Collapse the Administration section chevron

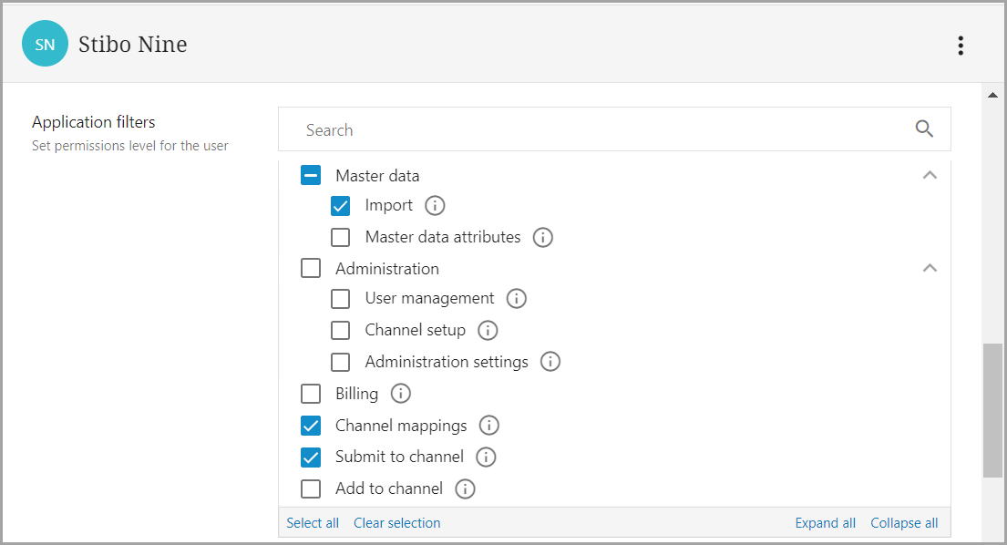pos(930,268)
